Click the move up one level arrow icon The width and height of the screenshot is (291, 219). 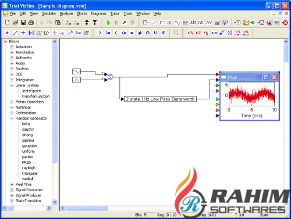87,23
